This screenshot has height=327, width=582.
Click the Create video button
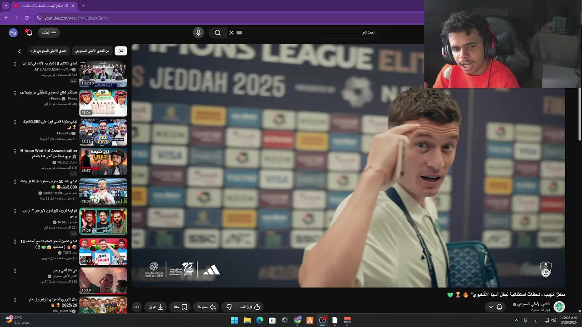[49, 33]
